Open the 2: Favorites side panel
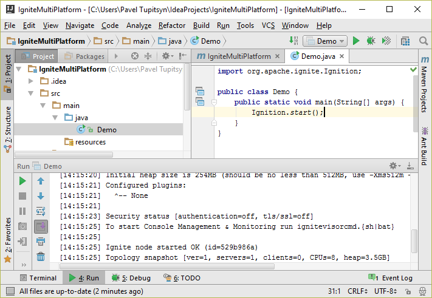This screenshot has width=432, height=298. tap(8, 239)
